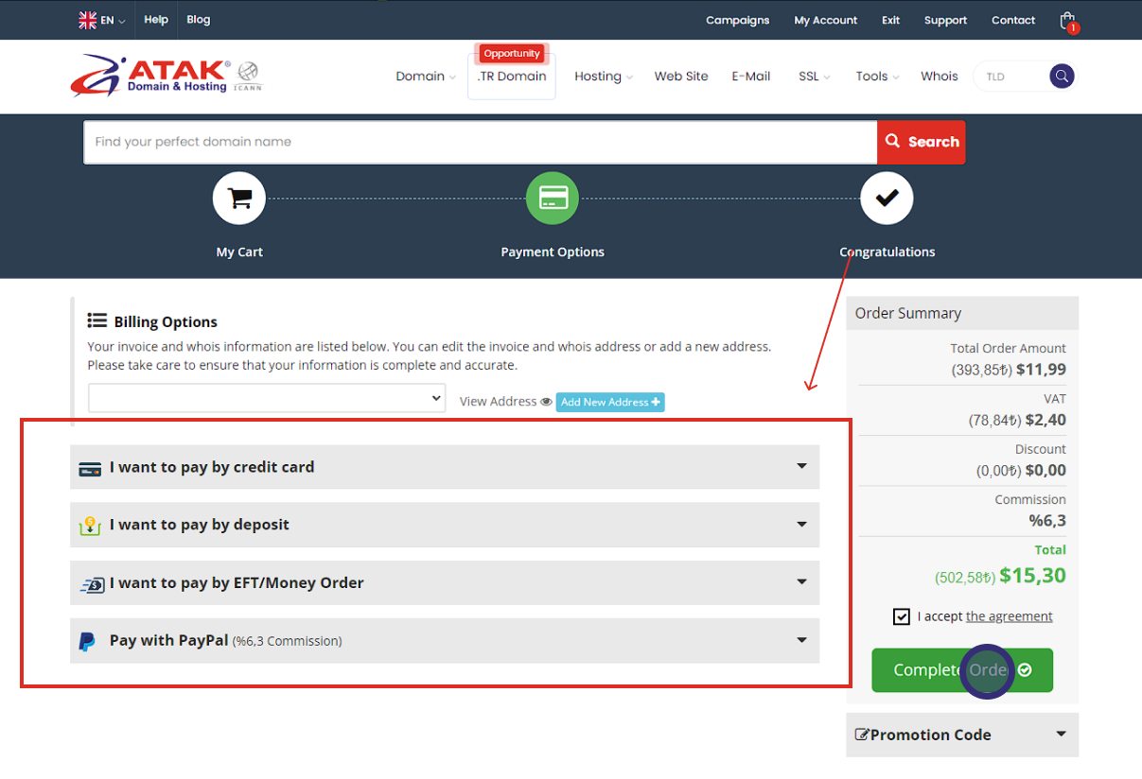This screenshot has width=1142, height=779.
Task: Click the Order Summary heading
Action: click(x=908, y=313)
